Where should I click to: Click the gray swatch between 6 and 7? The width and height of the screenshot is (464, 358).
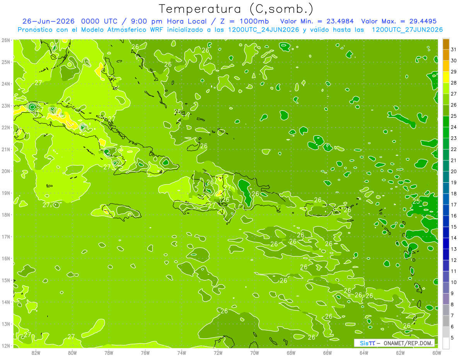446,321
